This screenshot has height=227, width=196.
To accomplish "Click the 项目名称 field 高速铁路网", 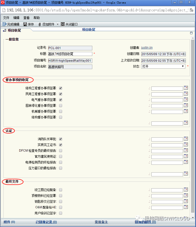I will [x=70, y=67].
